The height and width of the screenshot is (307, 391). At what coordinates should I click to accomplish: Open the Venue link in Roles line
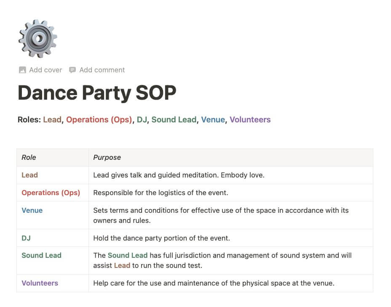point(213,119)
